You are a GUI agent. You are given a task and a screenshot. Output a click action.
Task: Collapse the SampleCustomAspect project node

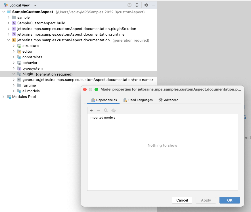tap(3, 12)
